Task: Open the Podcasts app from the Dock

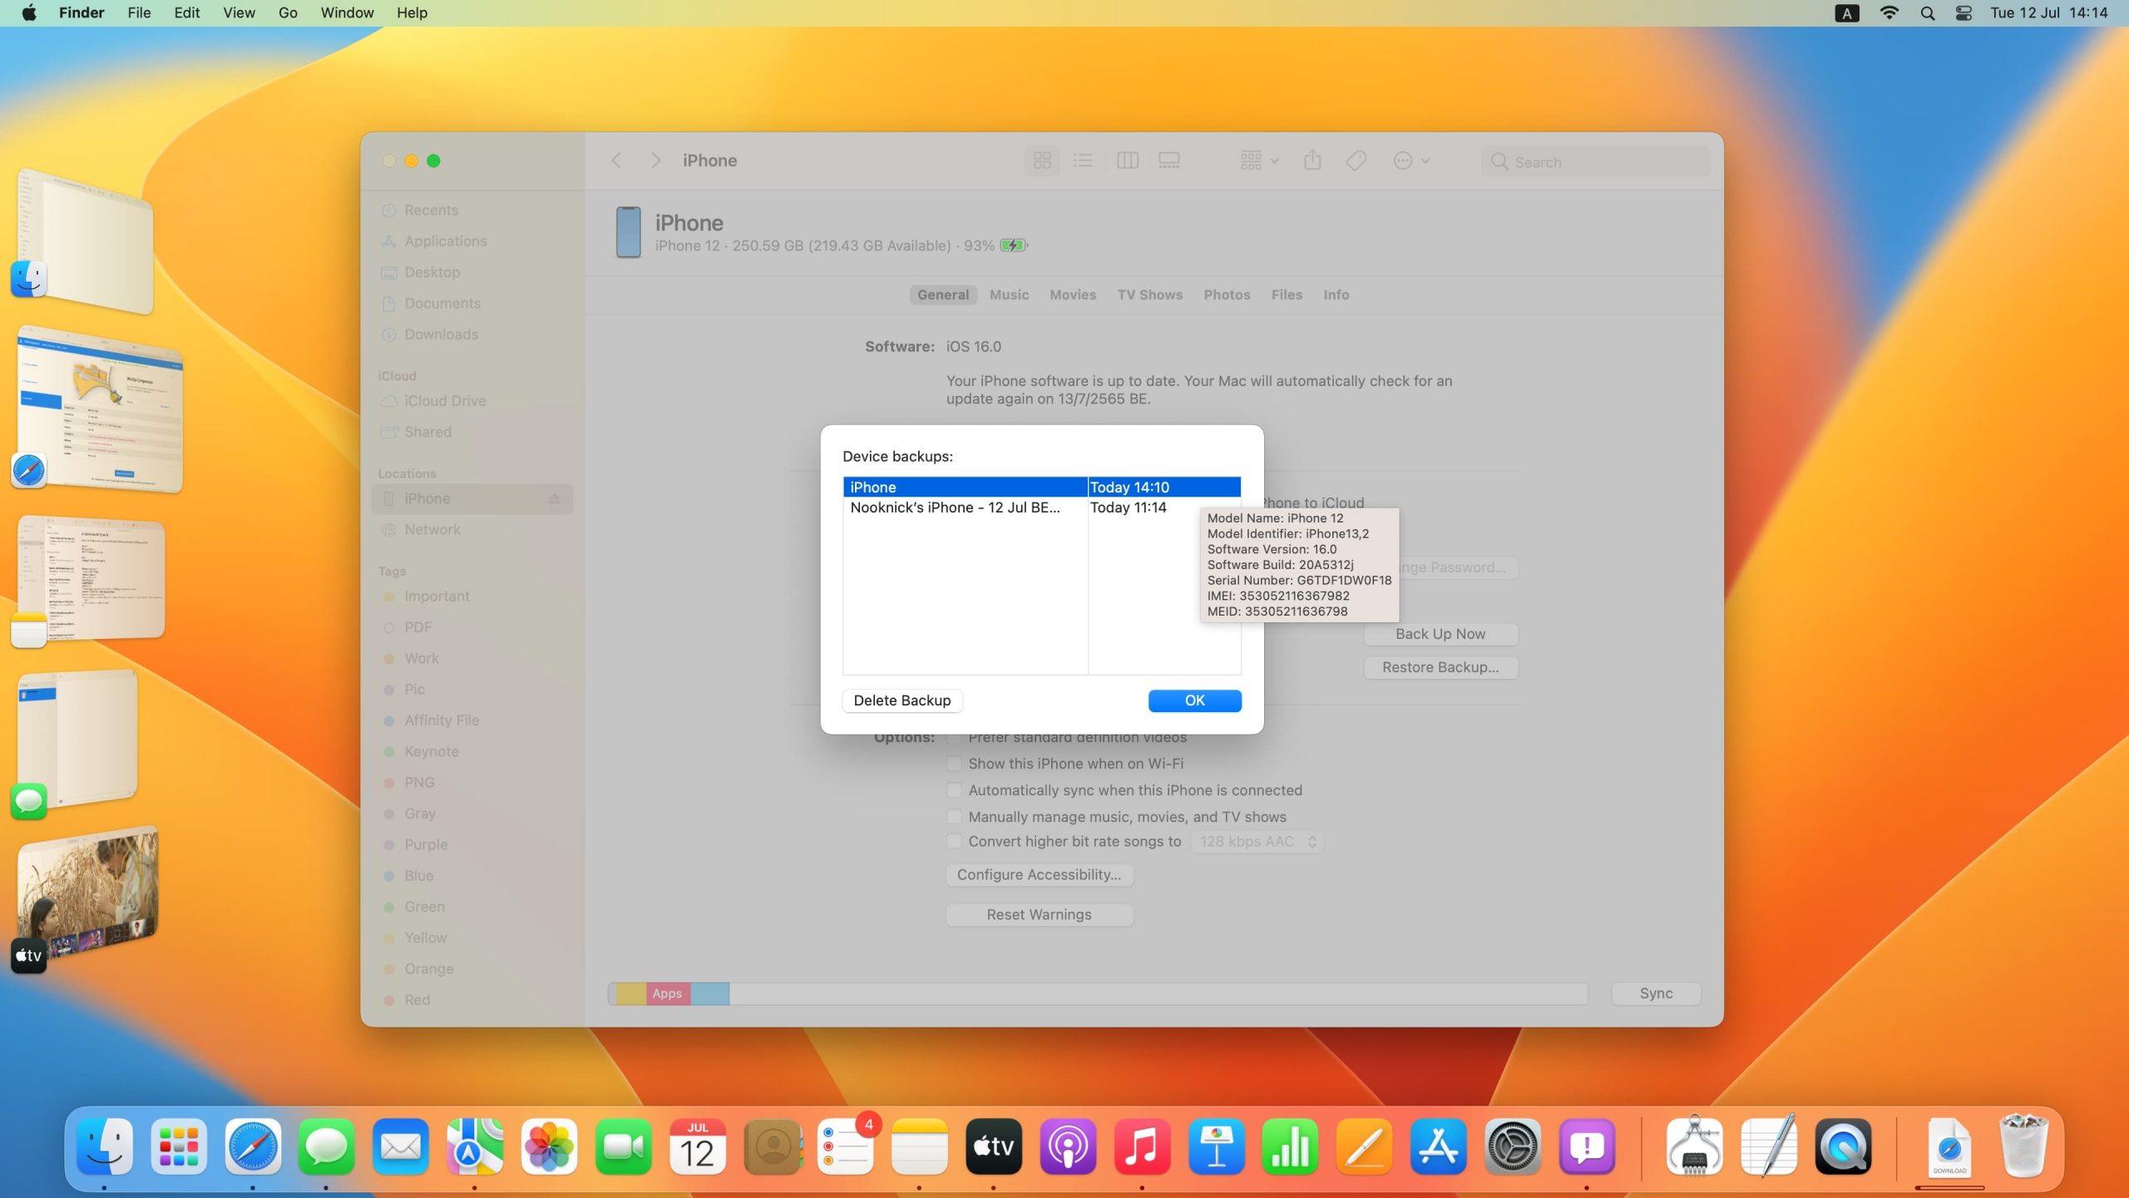Action: click(x=1067, y=1147)
